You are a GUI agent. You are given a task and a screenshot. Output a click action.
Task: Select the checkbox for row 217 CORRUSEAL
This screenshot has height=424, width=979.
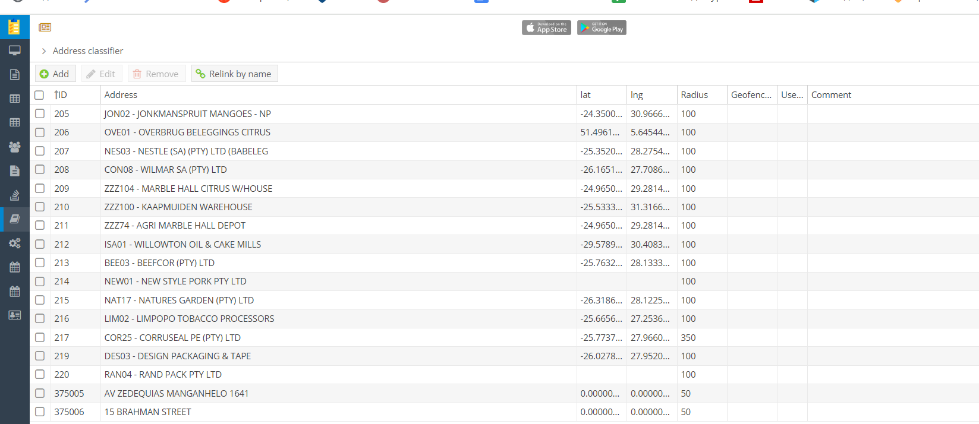40,337
